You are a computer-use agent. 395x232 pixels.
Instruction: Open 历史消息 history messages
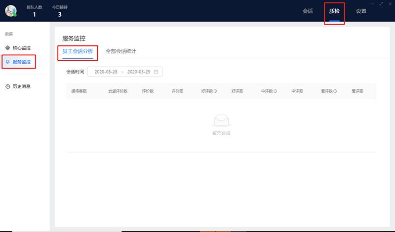pyautogui.click(x=21, y=86)
